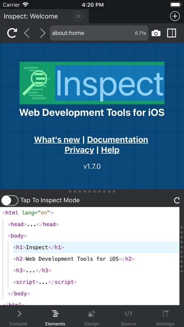Open the Documentation link
The height and width of the screenshot is (327, 184).
coord(117,140)
